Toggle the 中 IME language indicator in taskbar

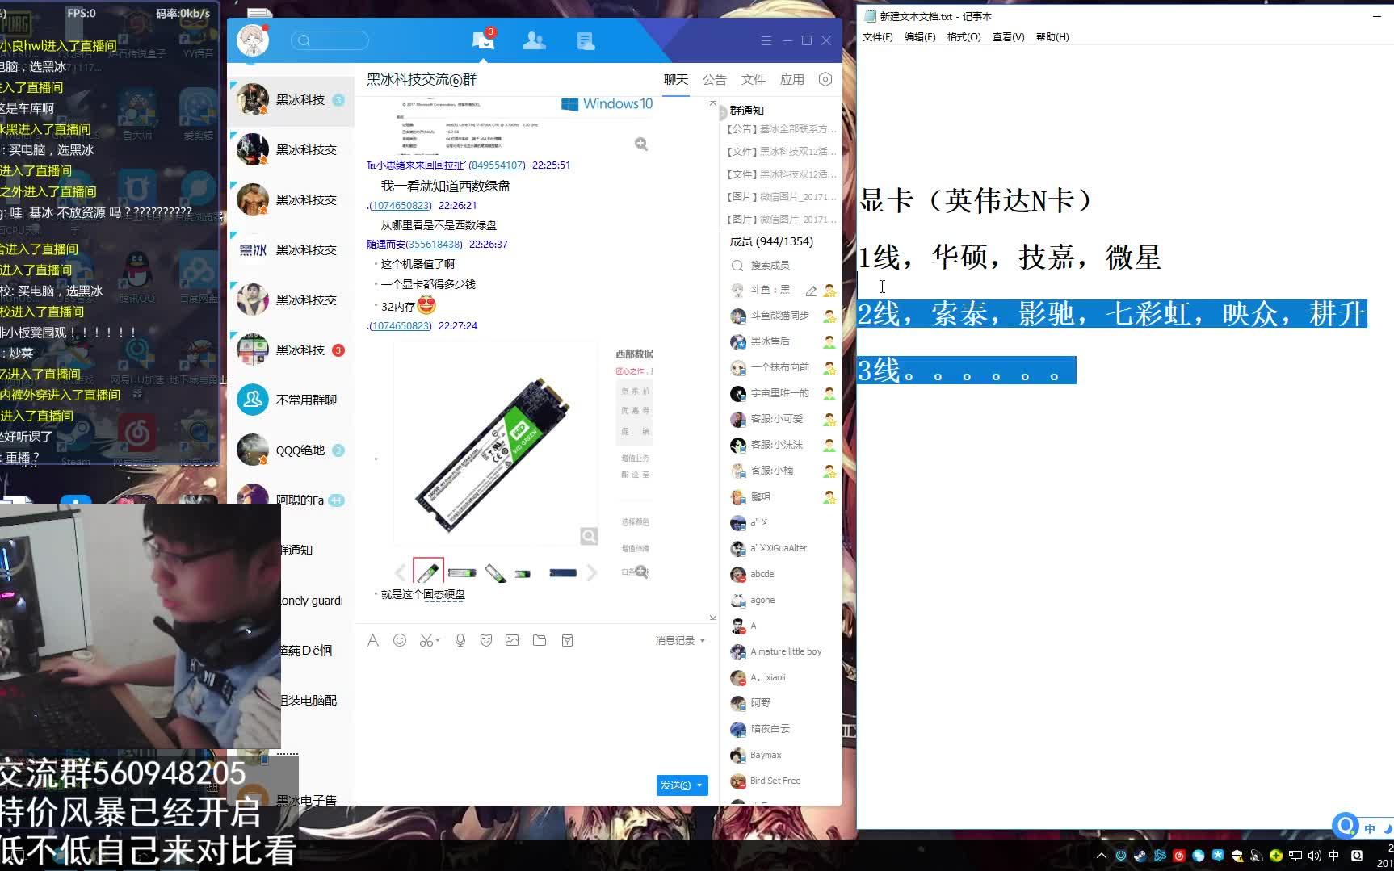pos(1333,856)
